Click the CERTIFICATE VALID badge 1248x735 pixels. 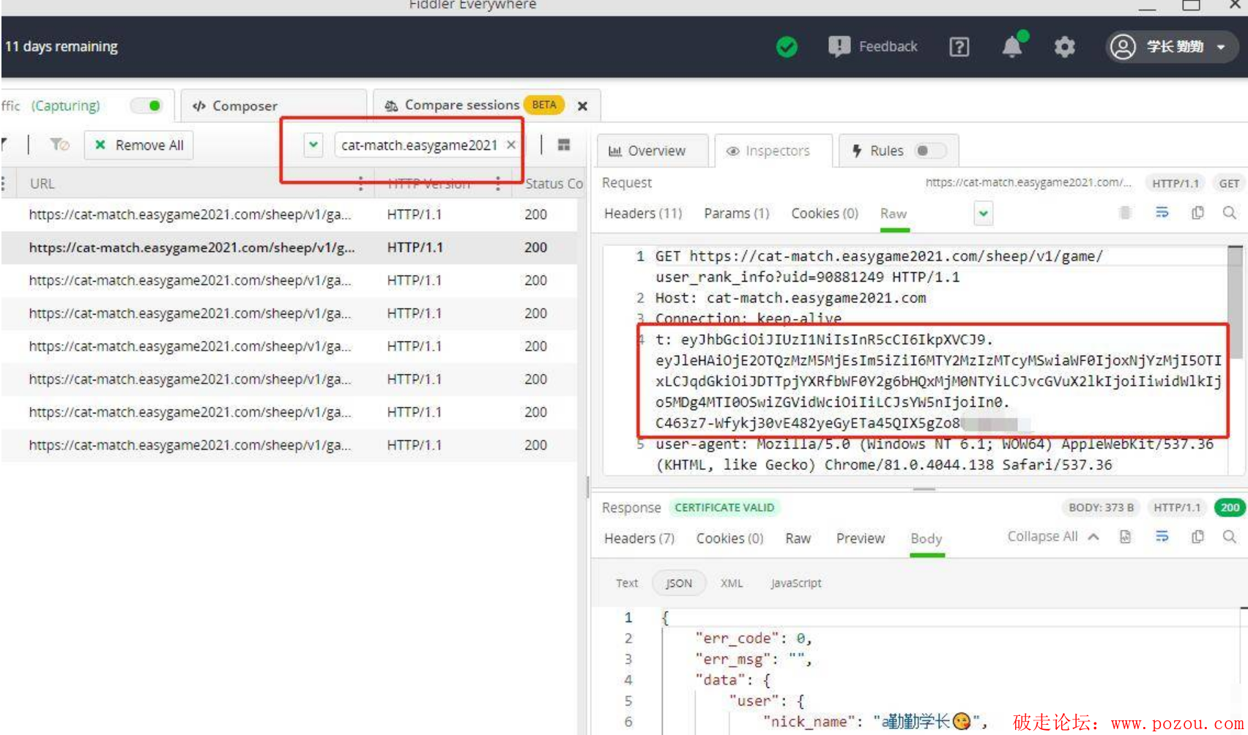pyautogui.click(x=724, y=507)
